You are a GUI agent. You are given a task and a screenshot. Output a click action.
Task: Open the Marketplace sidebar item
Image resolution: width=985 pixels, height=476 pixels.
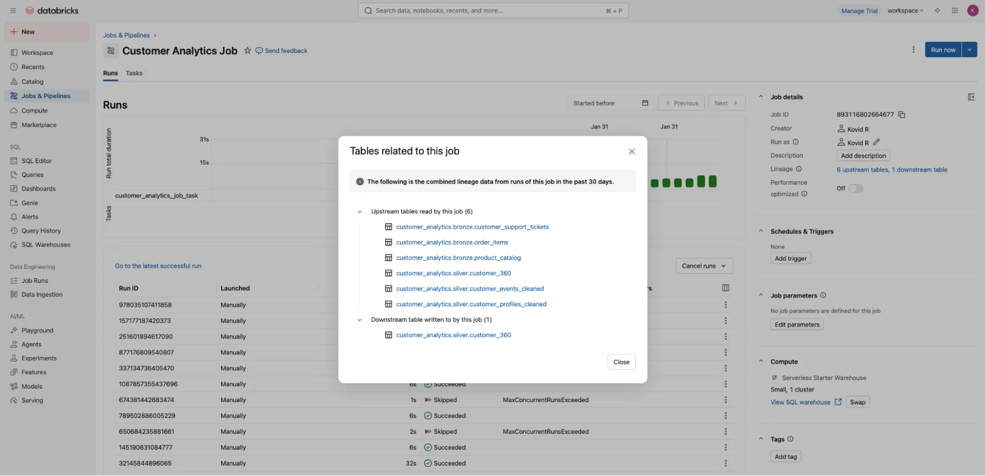click(x=39, y=125)
